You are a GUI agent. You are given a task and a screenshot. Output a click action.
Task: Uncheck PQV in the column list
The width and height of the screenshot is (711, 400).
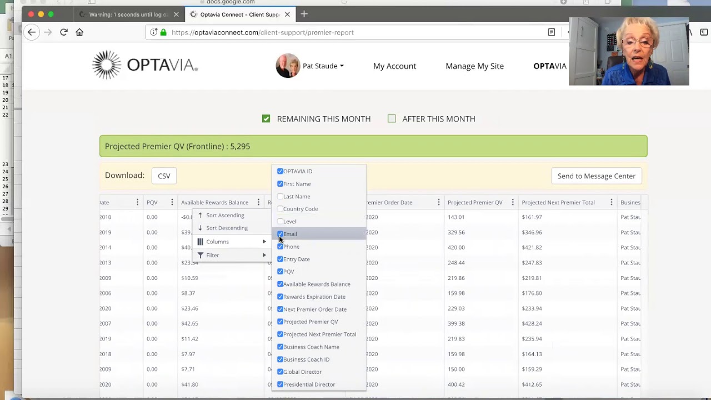tap(280, 272)
